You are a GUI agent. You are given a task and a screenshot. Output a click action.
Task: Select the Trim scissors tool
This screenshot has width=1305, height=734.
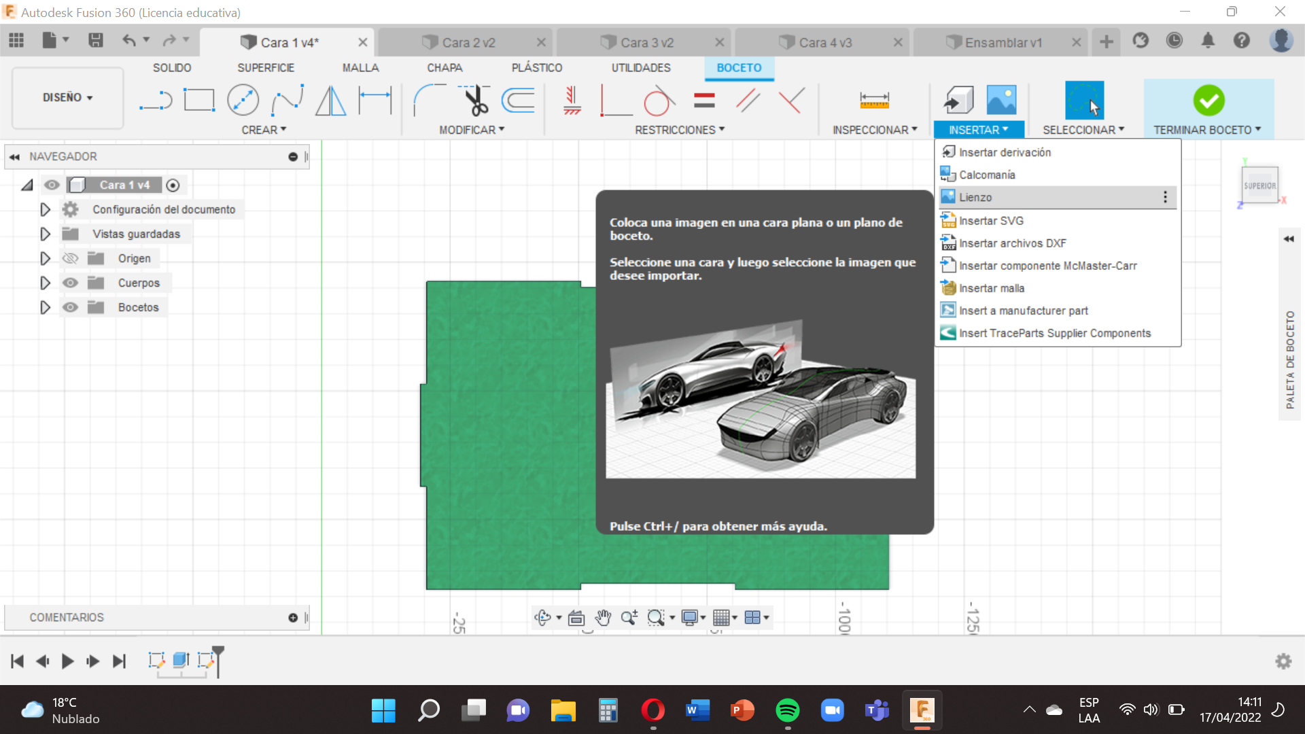pyautogui.click(x=474, y=101)
